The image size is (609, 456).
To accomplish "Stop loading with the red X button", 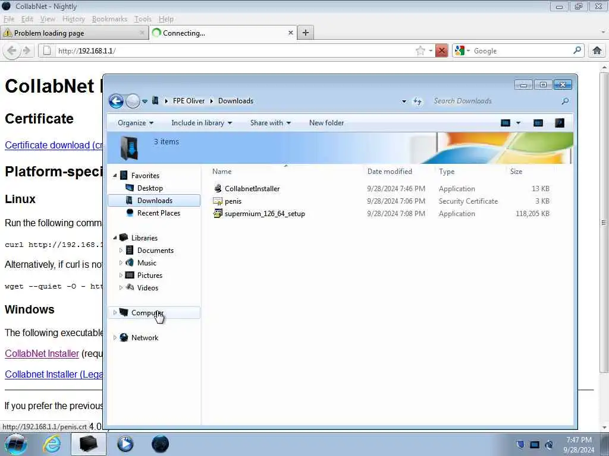I will [x=442, y=51].
